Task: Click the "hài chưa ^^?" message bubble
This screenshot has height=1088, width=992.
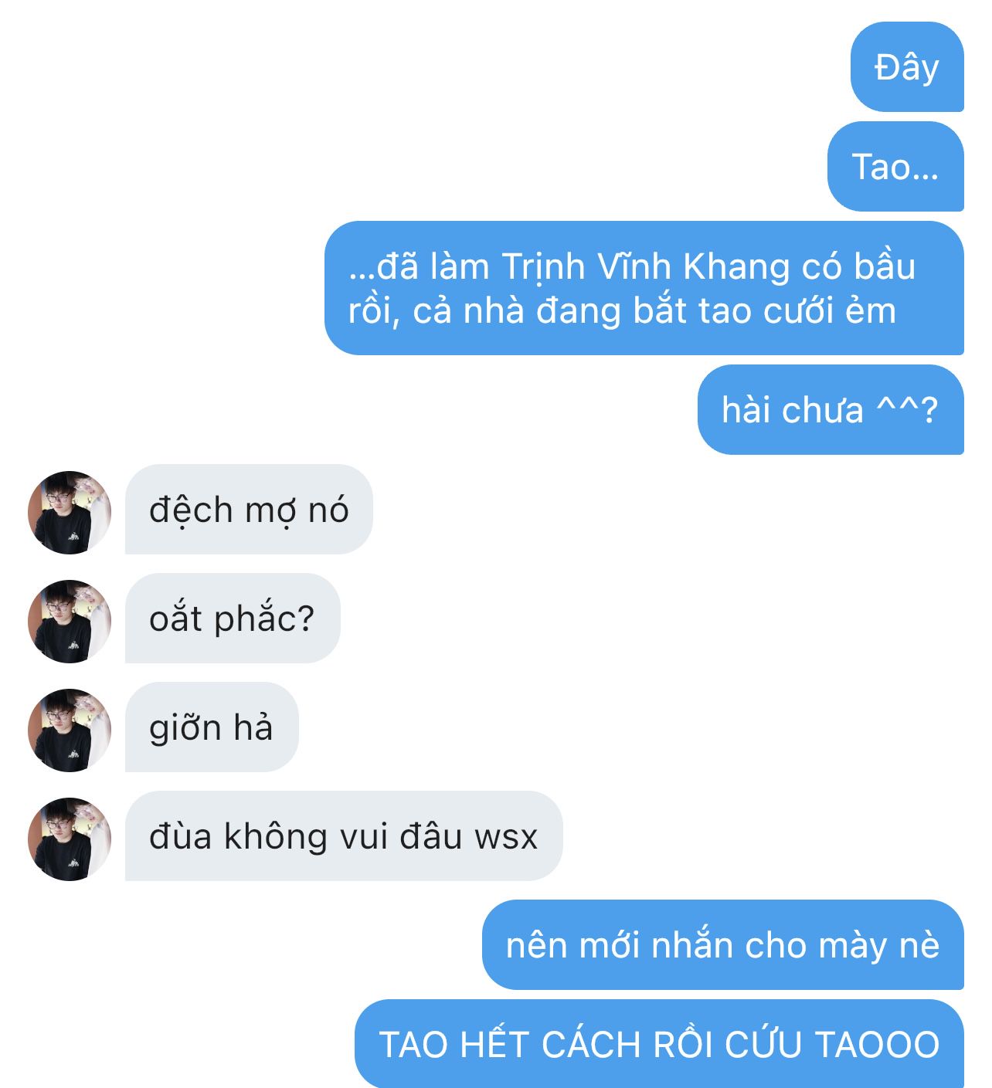Action: coord(831,410)
